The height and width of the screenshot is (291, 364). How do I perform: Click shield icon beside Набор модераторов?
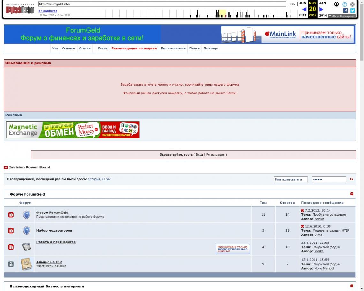[27, 230]
